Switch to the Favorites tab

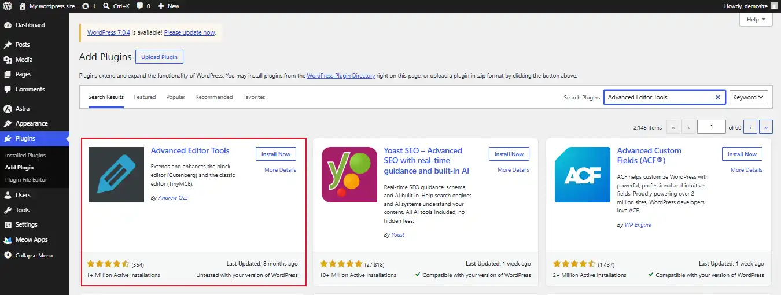pyautogui.click(x=254, y=97)
